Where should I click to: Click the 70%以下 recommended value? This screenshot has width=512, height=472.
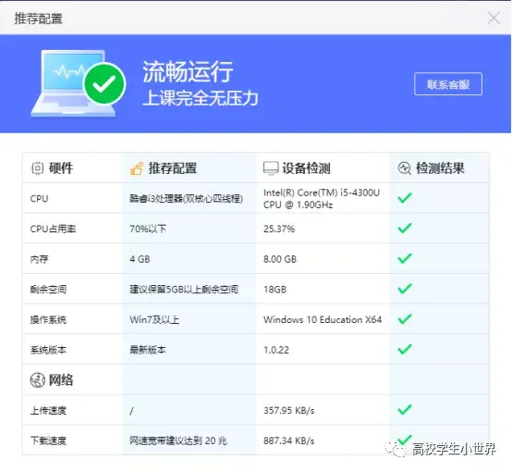148,229
